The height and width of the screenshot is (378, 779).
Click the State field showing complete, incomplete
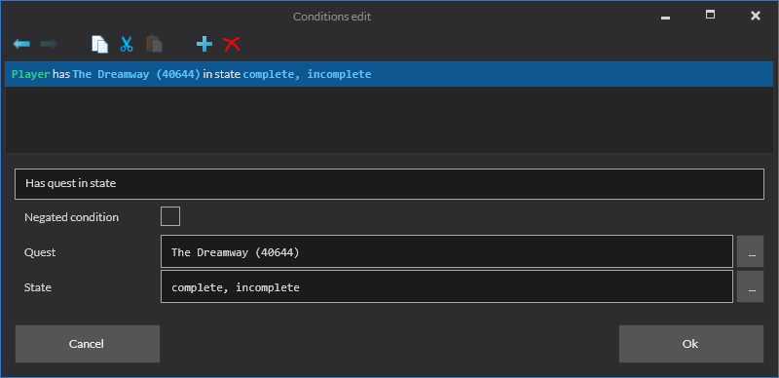(447, 286)
